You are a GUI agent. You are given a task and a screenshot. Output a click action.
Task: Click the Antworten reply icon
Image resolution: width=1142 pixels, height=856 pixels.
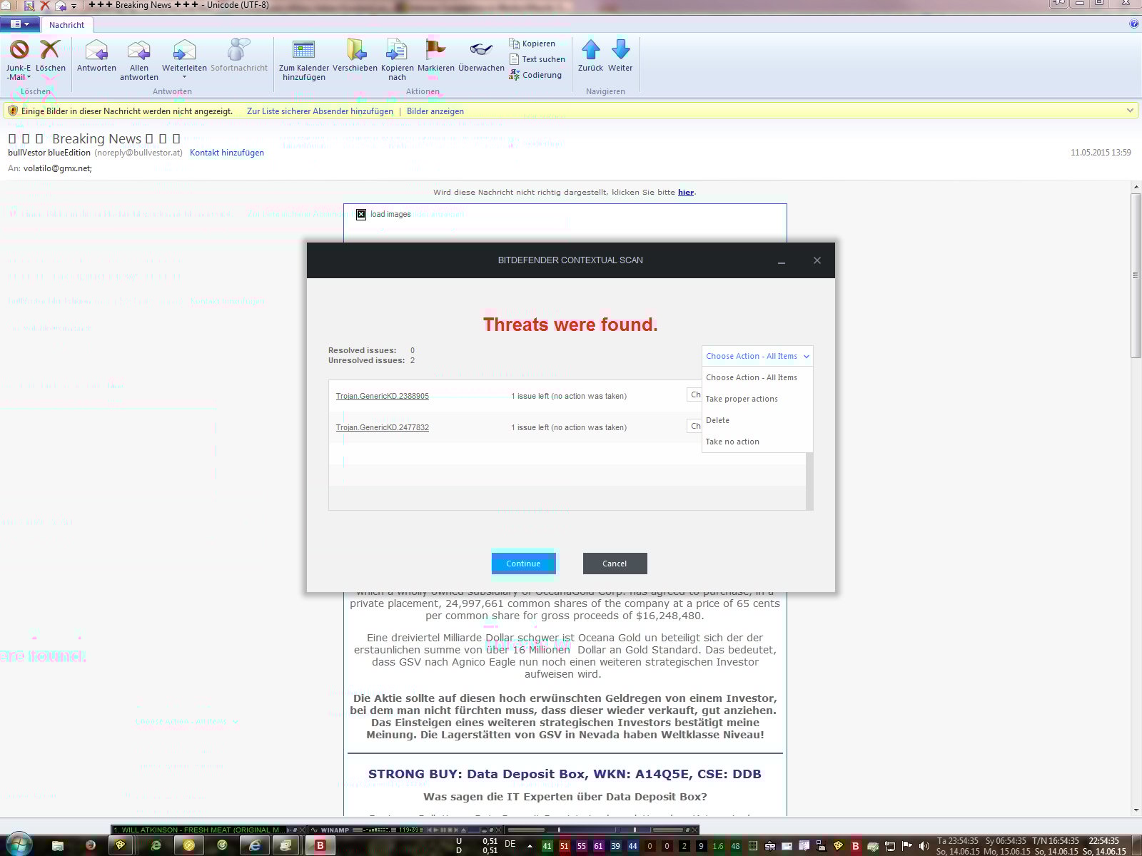[96, 50]
